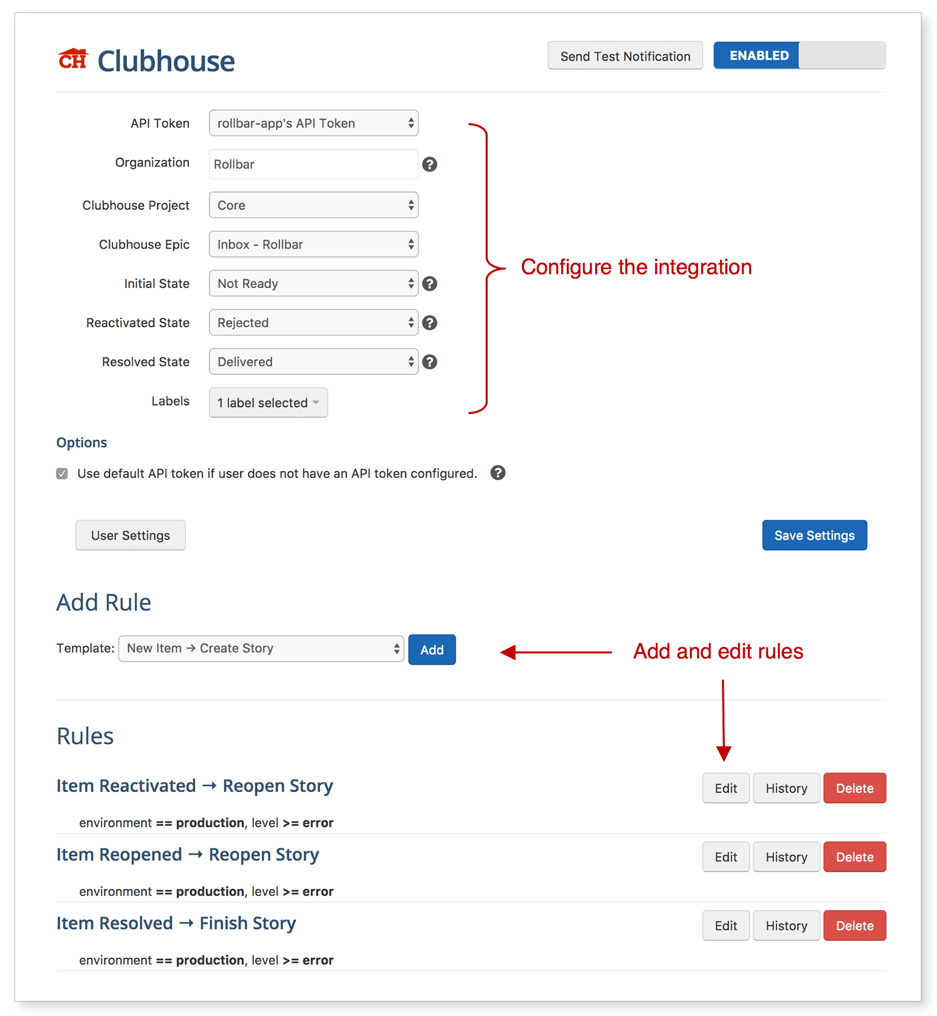
Task: Uncheck Use default API token checkbox
Action: (62, 473)
